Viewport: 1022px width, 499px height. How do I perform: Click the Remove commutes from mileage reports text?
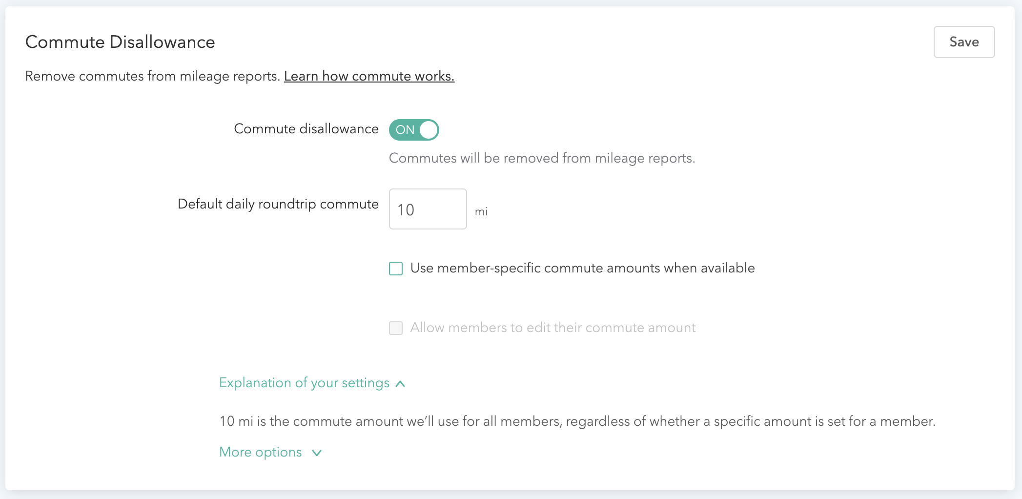pos(152,76)
